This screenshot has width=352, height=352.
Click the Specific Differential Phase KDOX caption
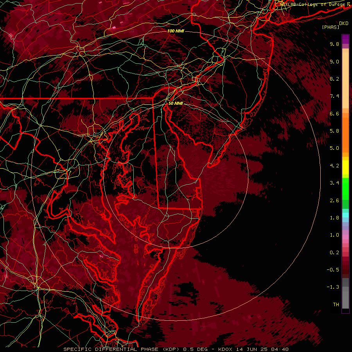[x=176, y=349]
